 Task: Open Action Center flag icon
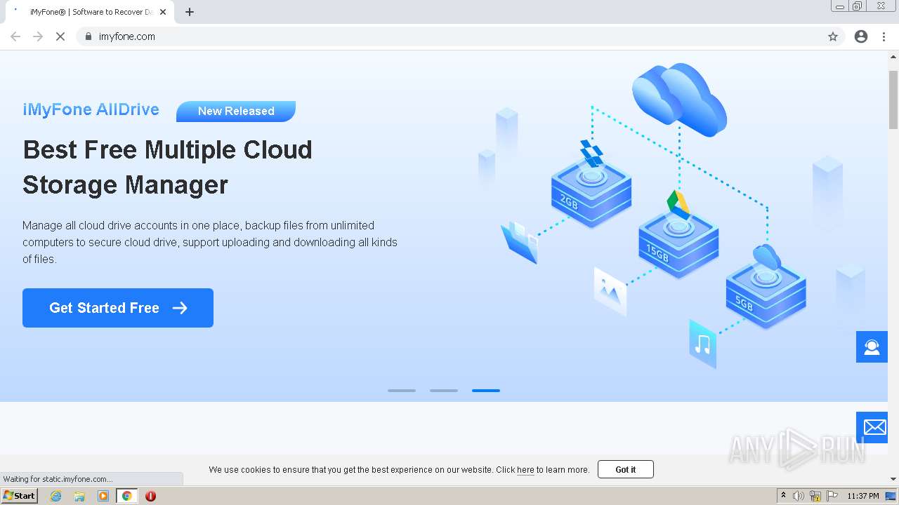click(x=832, y=496)
